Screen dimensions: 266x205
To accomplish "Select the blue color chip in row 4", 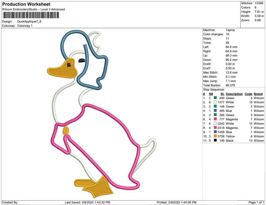I will tap(215, 111).
